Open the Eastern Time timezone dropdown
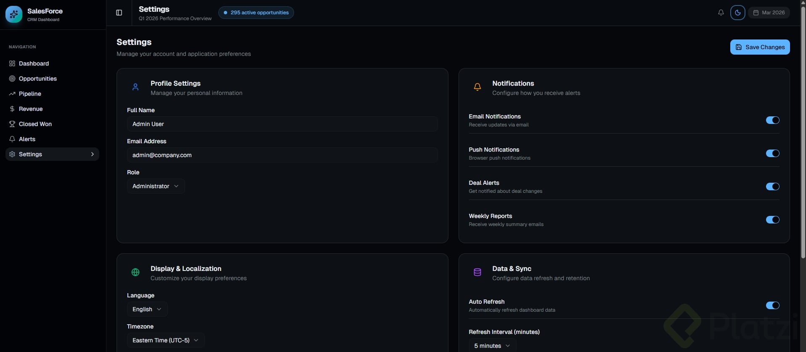The height and width of the screenshot is (352, 806). (165, 341)
